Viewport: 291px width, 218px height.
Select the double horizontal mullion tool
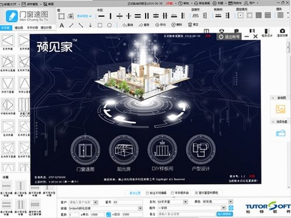137,16
